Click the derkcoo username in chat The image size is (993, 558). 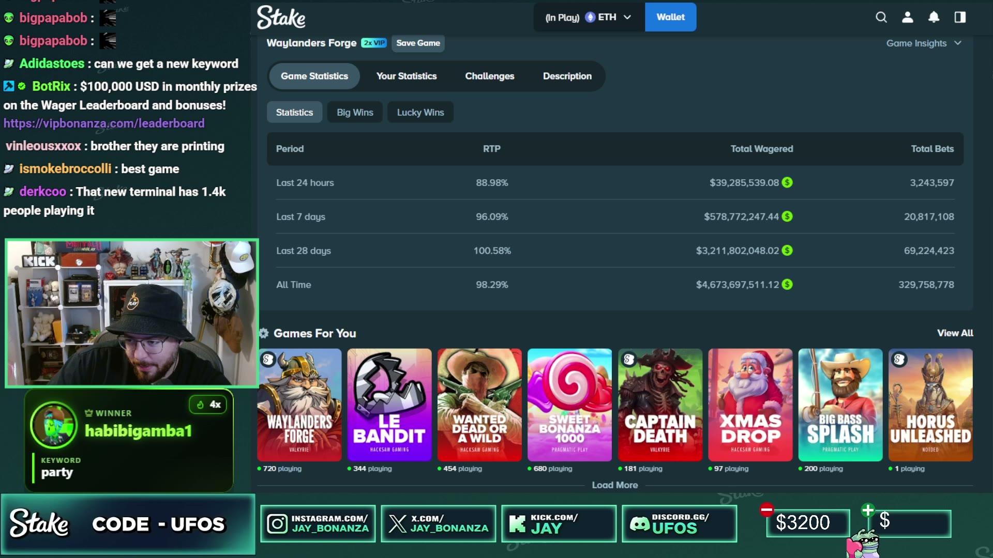point(43,192)
